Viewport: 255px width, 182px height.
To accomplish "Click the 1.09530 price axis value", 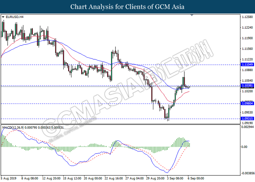I will [247, 112].
